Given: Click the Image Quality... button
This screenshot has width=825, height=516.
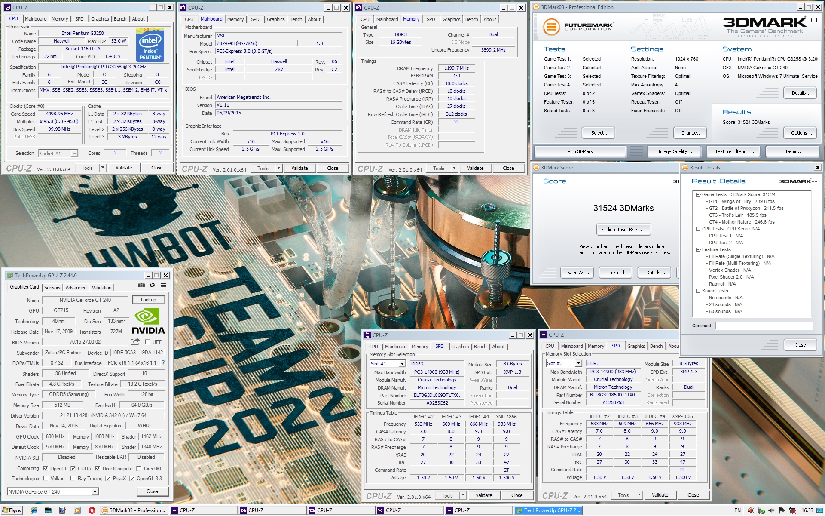Looking at the screenshot, I should point(675,151).
